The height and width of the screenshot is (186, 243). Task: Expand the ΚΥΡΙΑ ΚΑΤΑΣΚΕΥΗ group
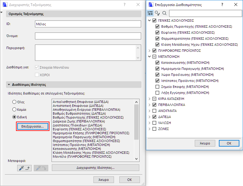[150, 99]
